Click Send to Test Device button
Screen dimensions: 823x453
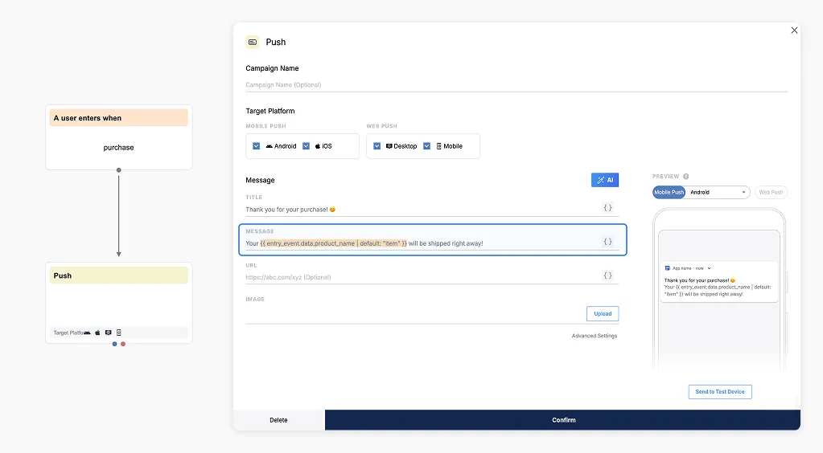[x=720, y=392]
